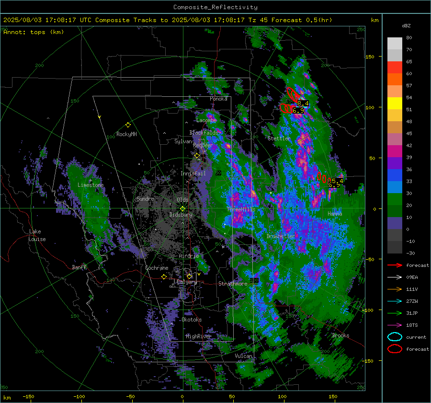The height and width of the screenshot is (403, 431).
Task: Click the Sylvan label on map
Action: (183, 141)
